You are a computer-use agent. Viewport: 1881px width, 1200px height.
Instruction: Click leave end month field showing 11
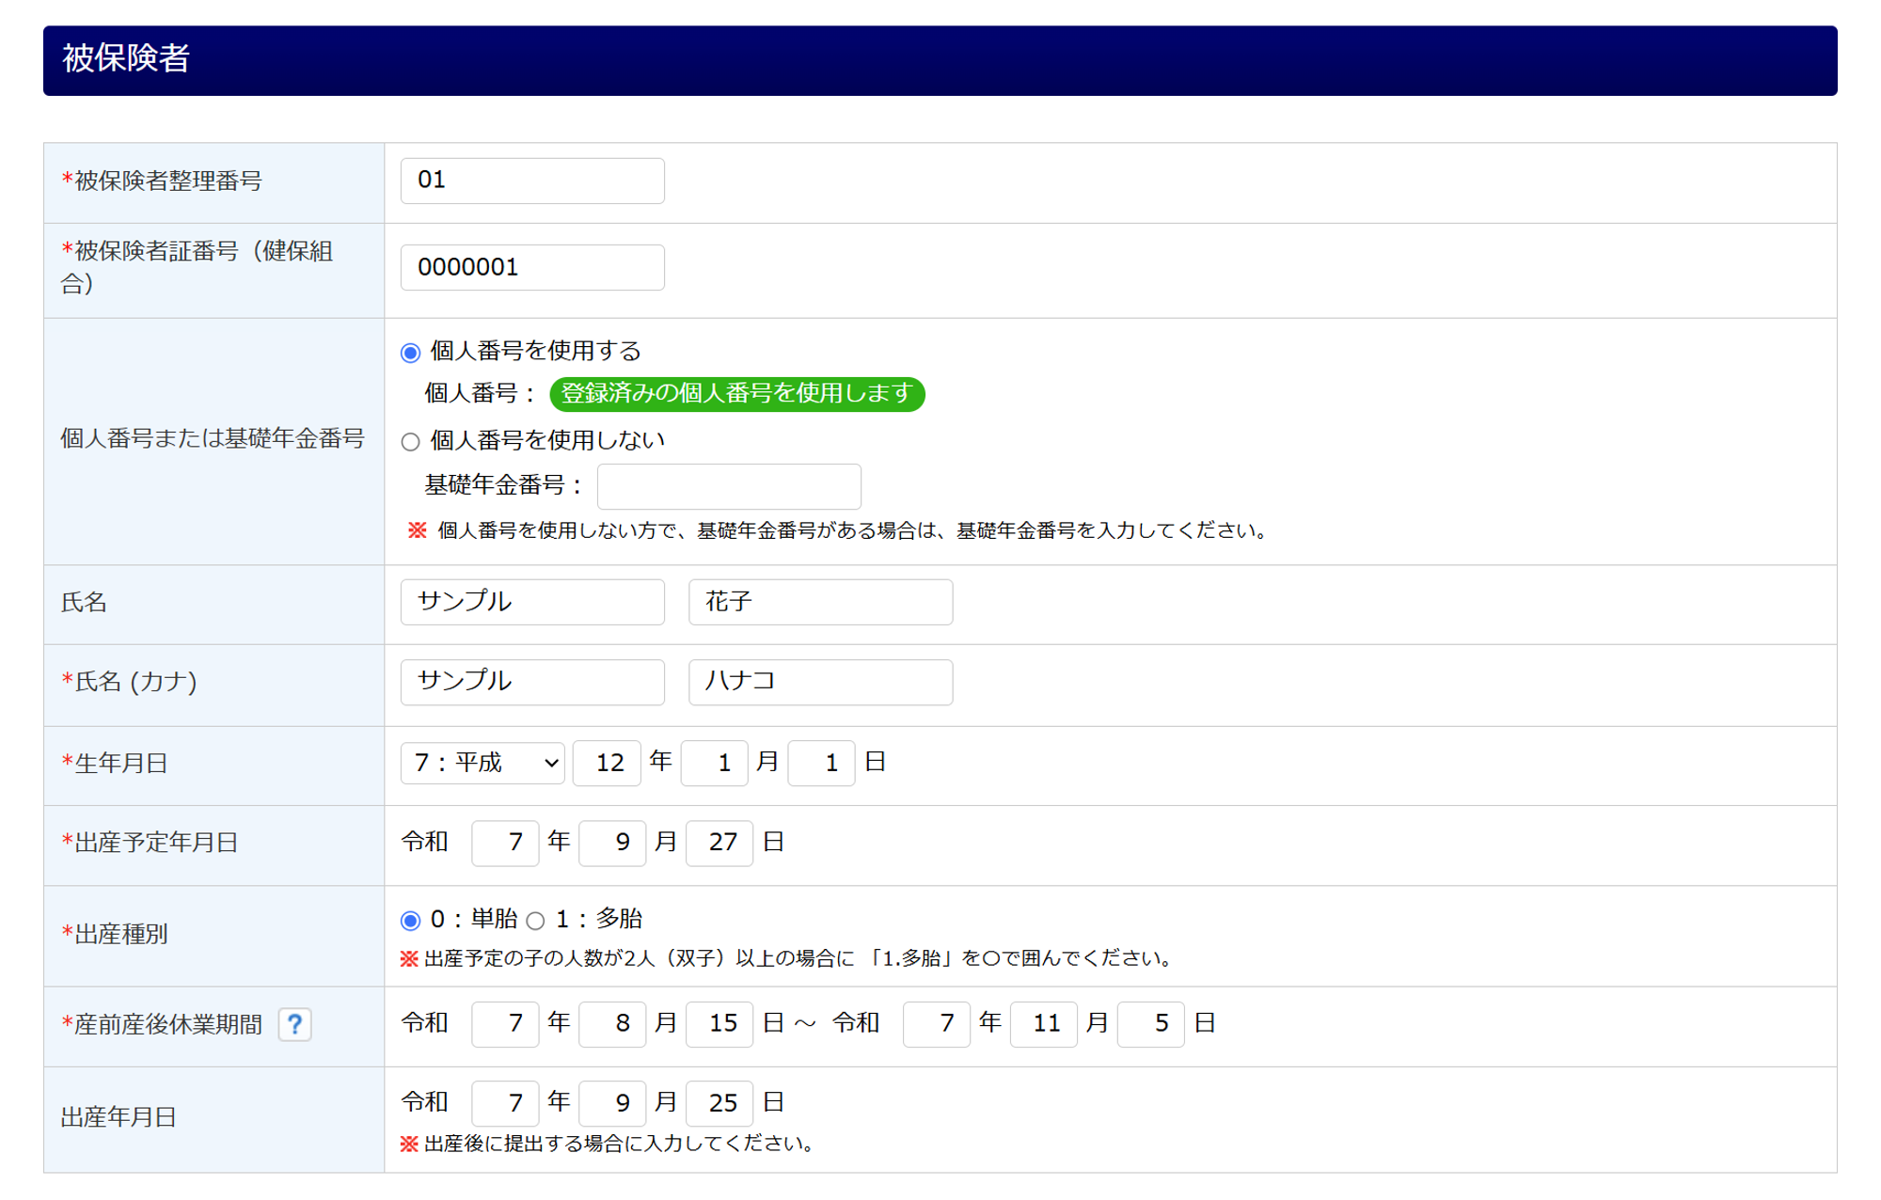coord(1043,1023)
